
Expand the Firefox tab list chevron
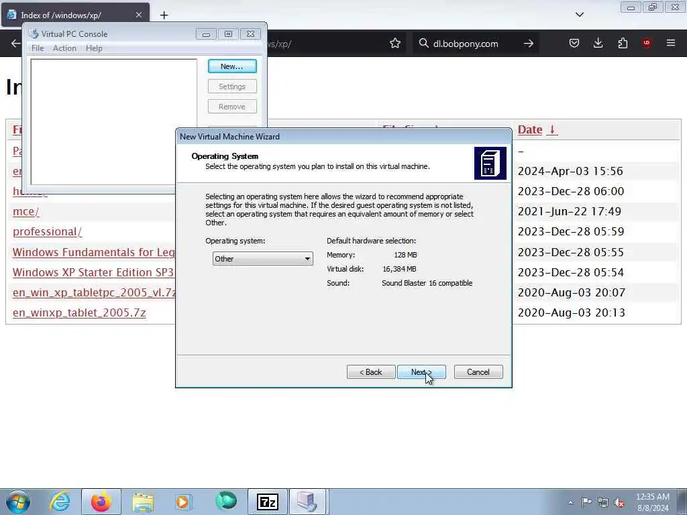click(580, 15)
